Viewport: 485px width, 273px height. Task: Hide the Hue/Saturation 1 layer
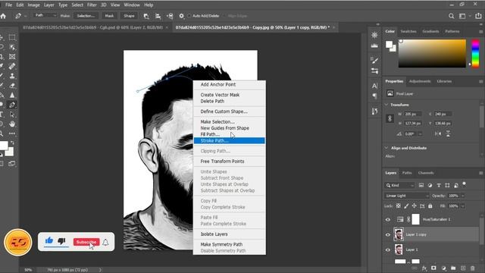tap(388, 220)
